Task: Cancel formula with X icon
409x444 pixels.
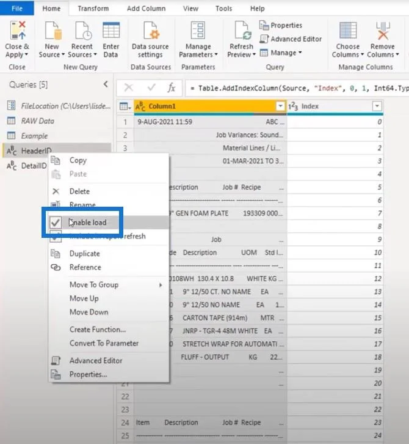Action: click(129, 87)
